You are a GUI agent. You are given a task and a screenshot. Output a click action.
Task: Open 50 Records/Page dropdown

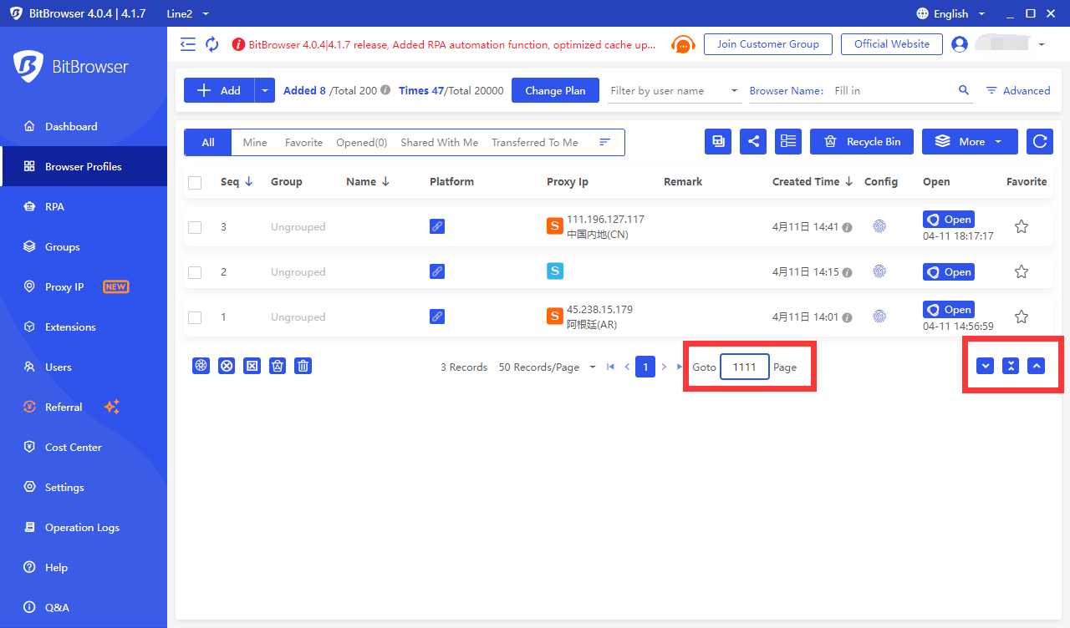[x=548, y=367]
